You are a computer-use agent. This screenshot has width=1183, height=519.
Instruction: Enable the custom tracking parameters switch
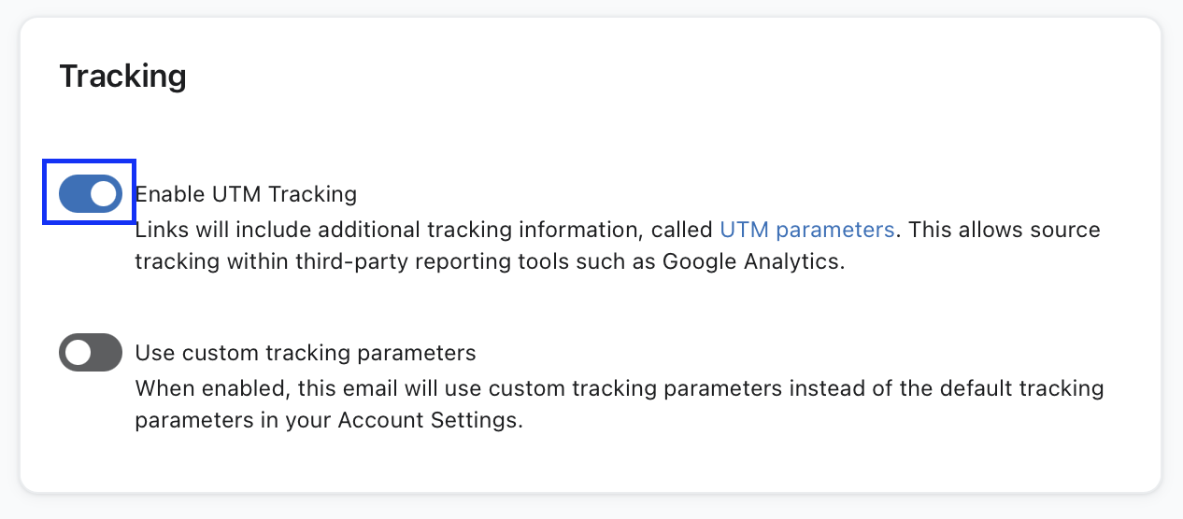90,352
